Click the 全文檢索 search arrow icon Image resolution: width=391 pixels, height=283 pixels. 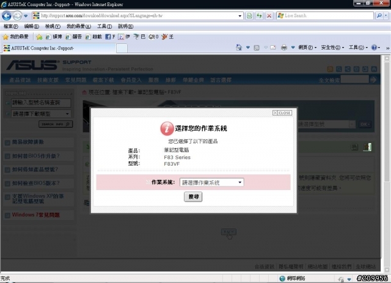pyautogui.click(x=373, y=80)
